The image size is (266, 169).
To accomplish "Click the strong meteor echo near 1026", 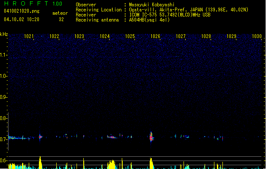I will coord(151,137).
